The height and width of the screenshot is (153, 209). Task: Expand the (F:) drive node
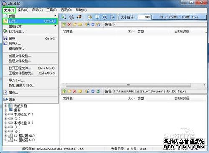coord(6,127)
